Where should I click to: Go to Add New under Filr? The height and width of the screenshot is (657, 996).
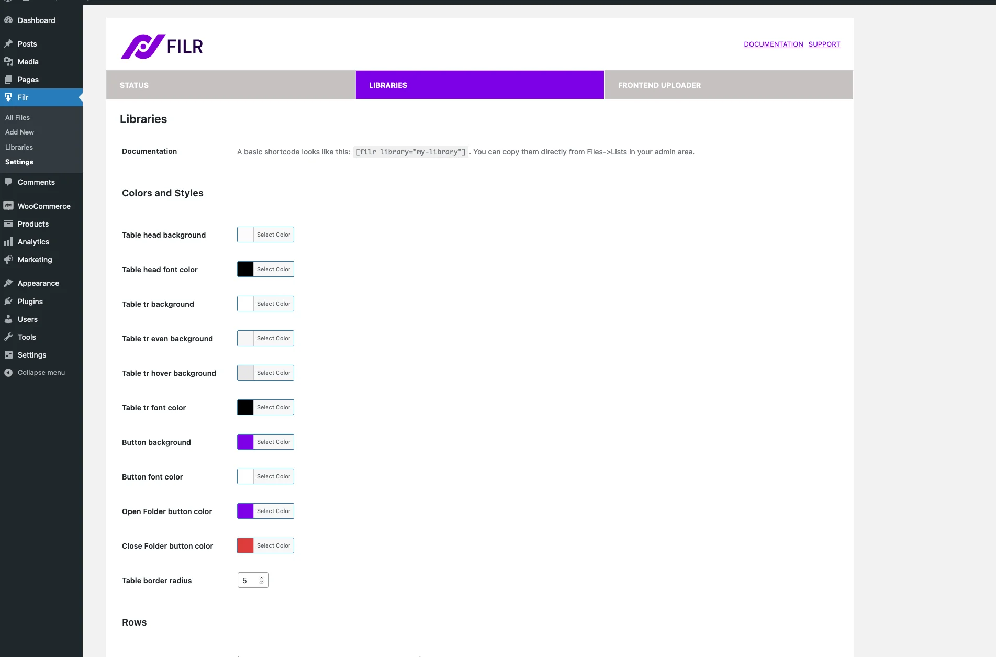tap(19, 132)
